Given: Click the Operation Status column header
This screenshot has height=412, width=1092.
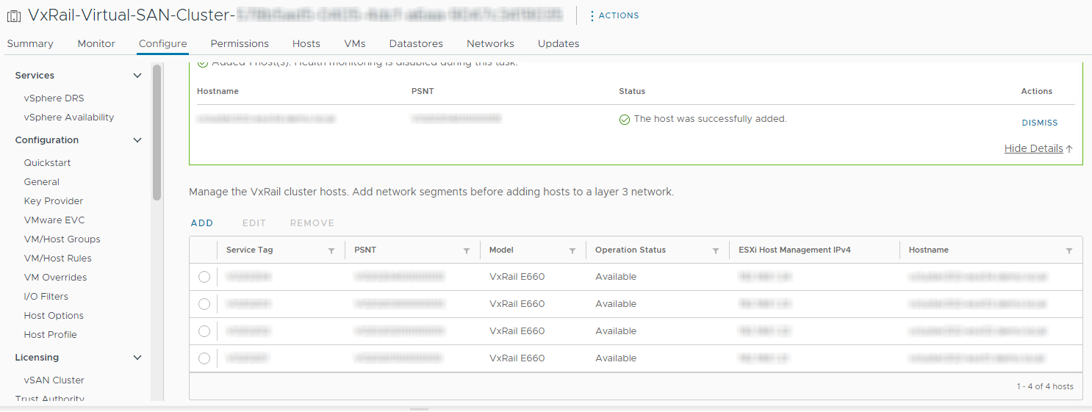Looking at the screenshot, I should [631, 250].
